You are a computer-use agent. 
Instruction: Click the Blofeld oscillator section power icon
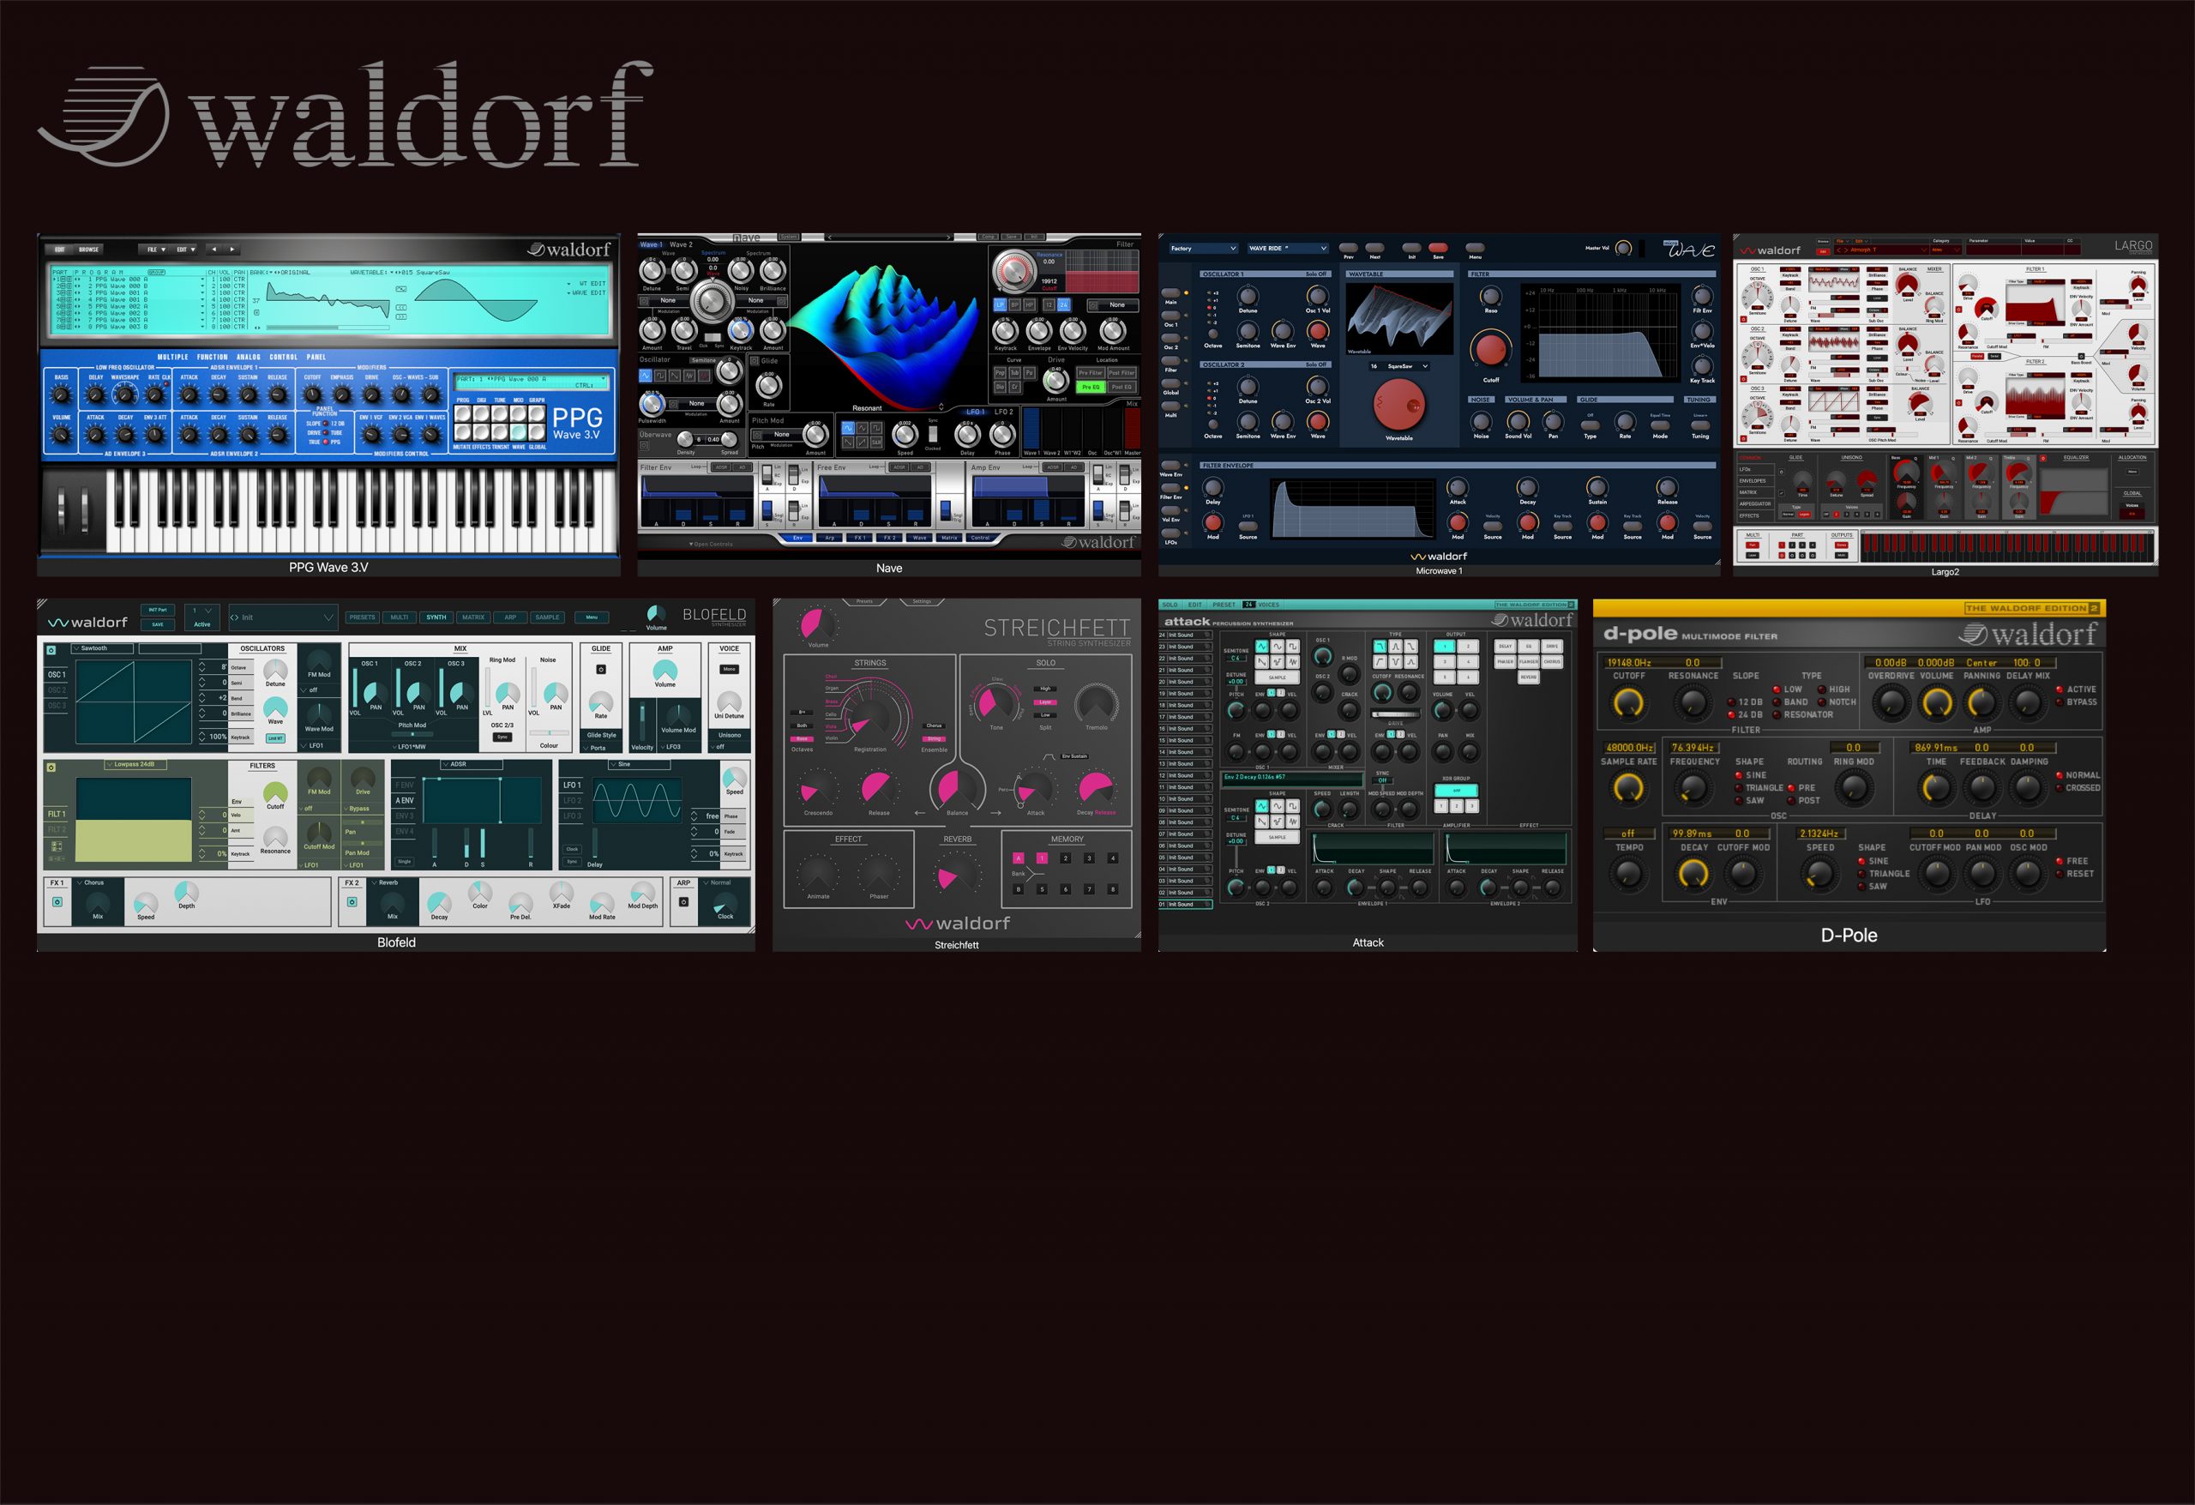point(51,650)
